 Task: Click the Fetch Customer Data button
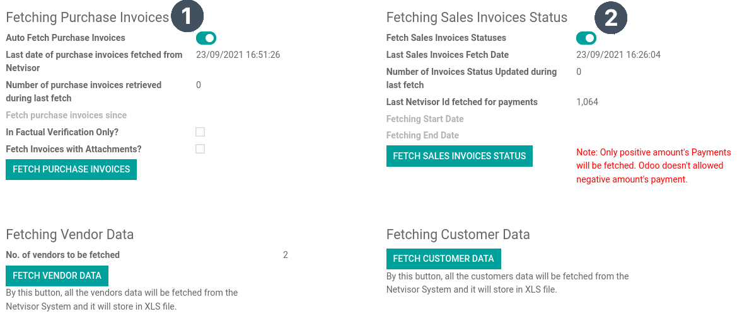(x=443, y=259)
